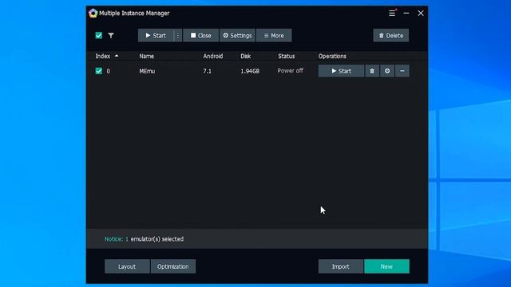Open the Start options dotted dropdown
This screenshot has width=511, height=287.
click(x=177, y=35)
